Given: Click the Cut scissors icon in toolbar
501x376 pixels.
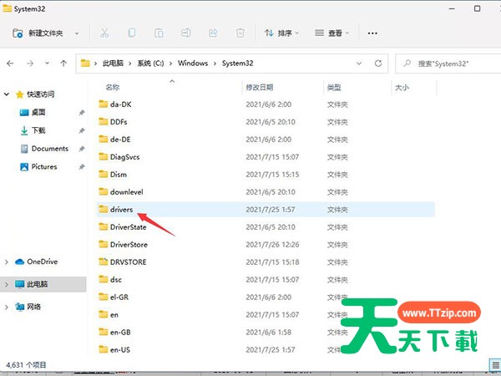Looking at the screenshot, I should [104, 33].
